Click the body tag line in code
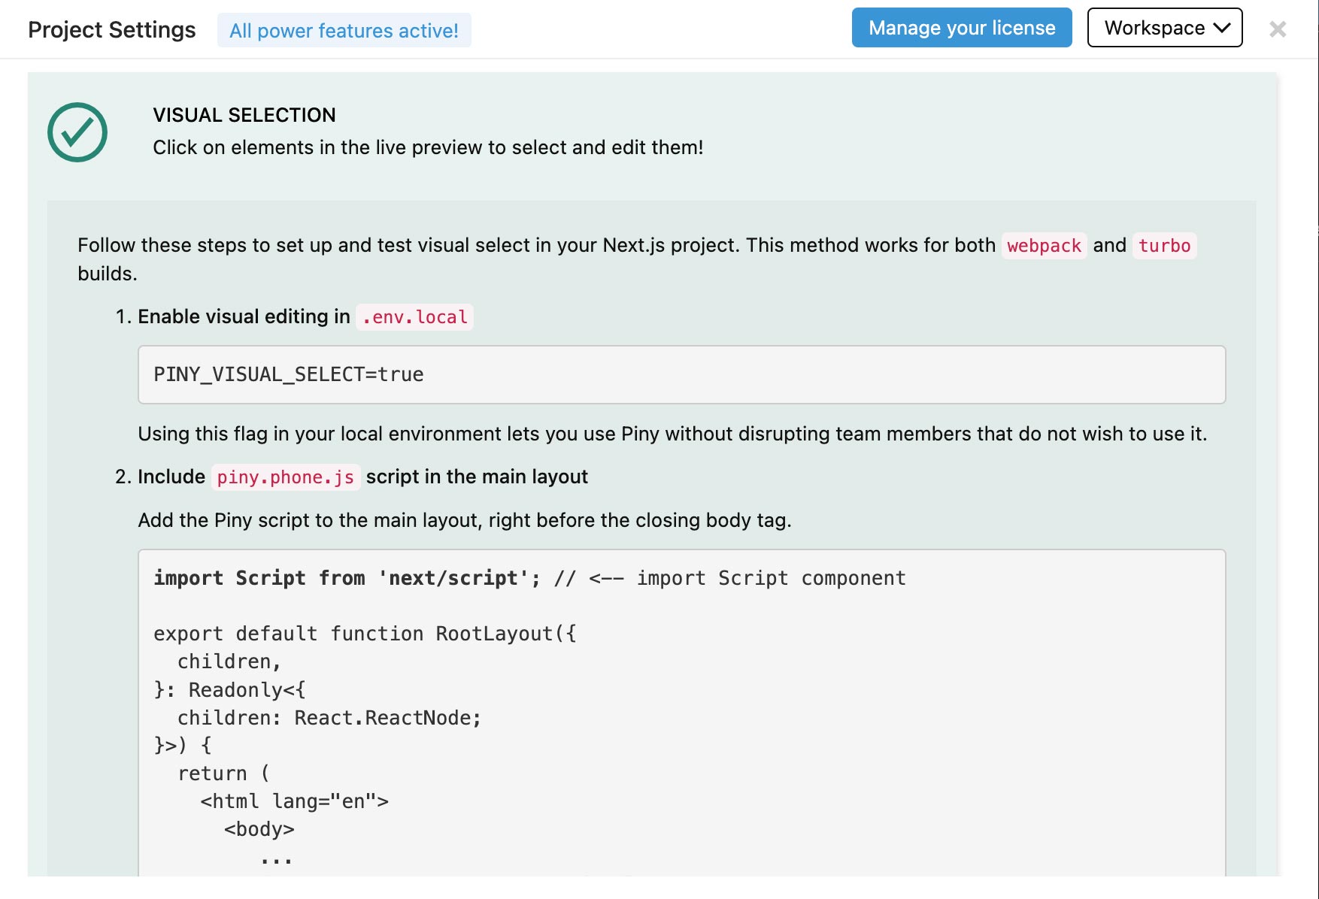Screen dimensions: 1319x899 259,829
